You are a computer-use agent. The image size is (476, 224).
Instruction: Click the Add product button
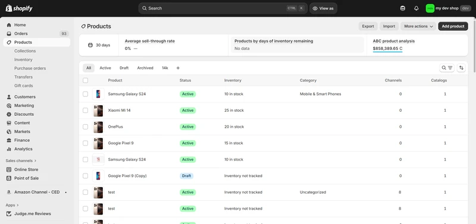pos(453,26)
